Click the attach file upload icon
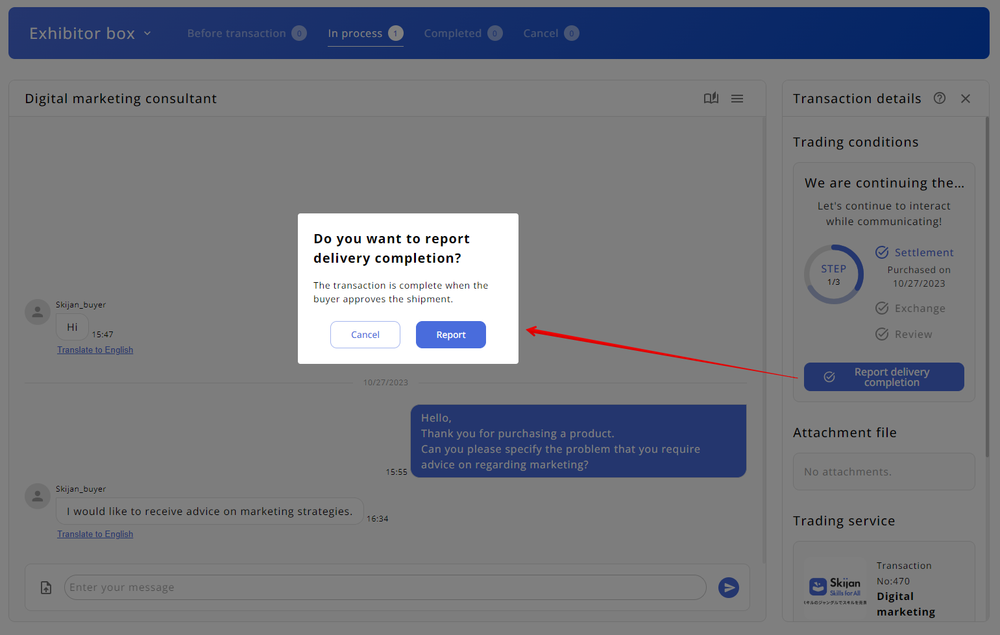This screenshot has width=1000, height=635. [x=46, y=588]
